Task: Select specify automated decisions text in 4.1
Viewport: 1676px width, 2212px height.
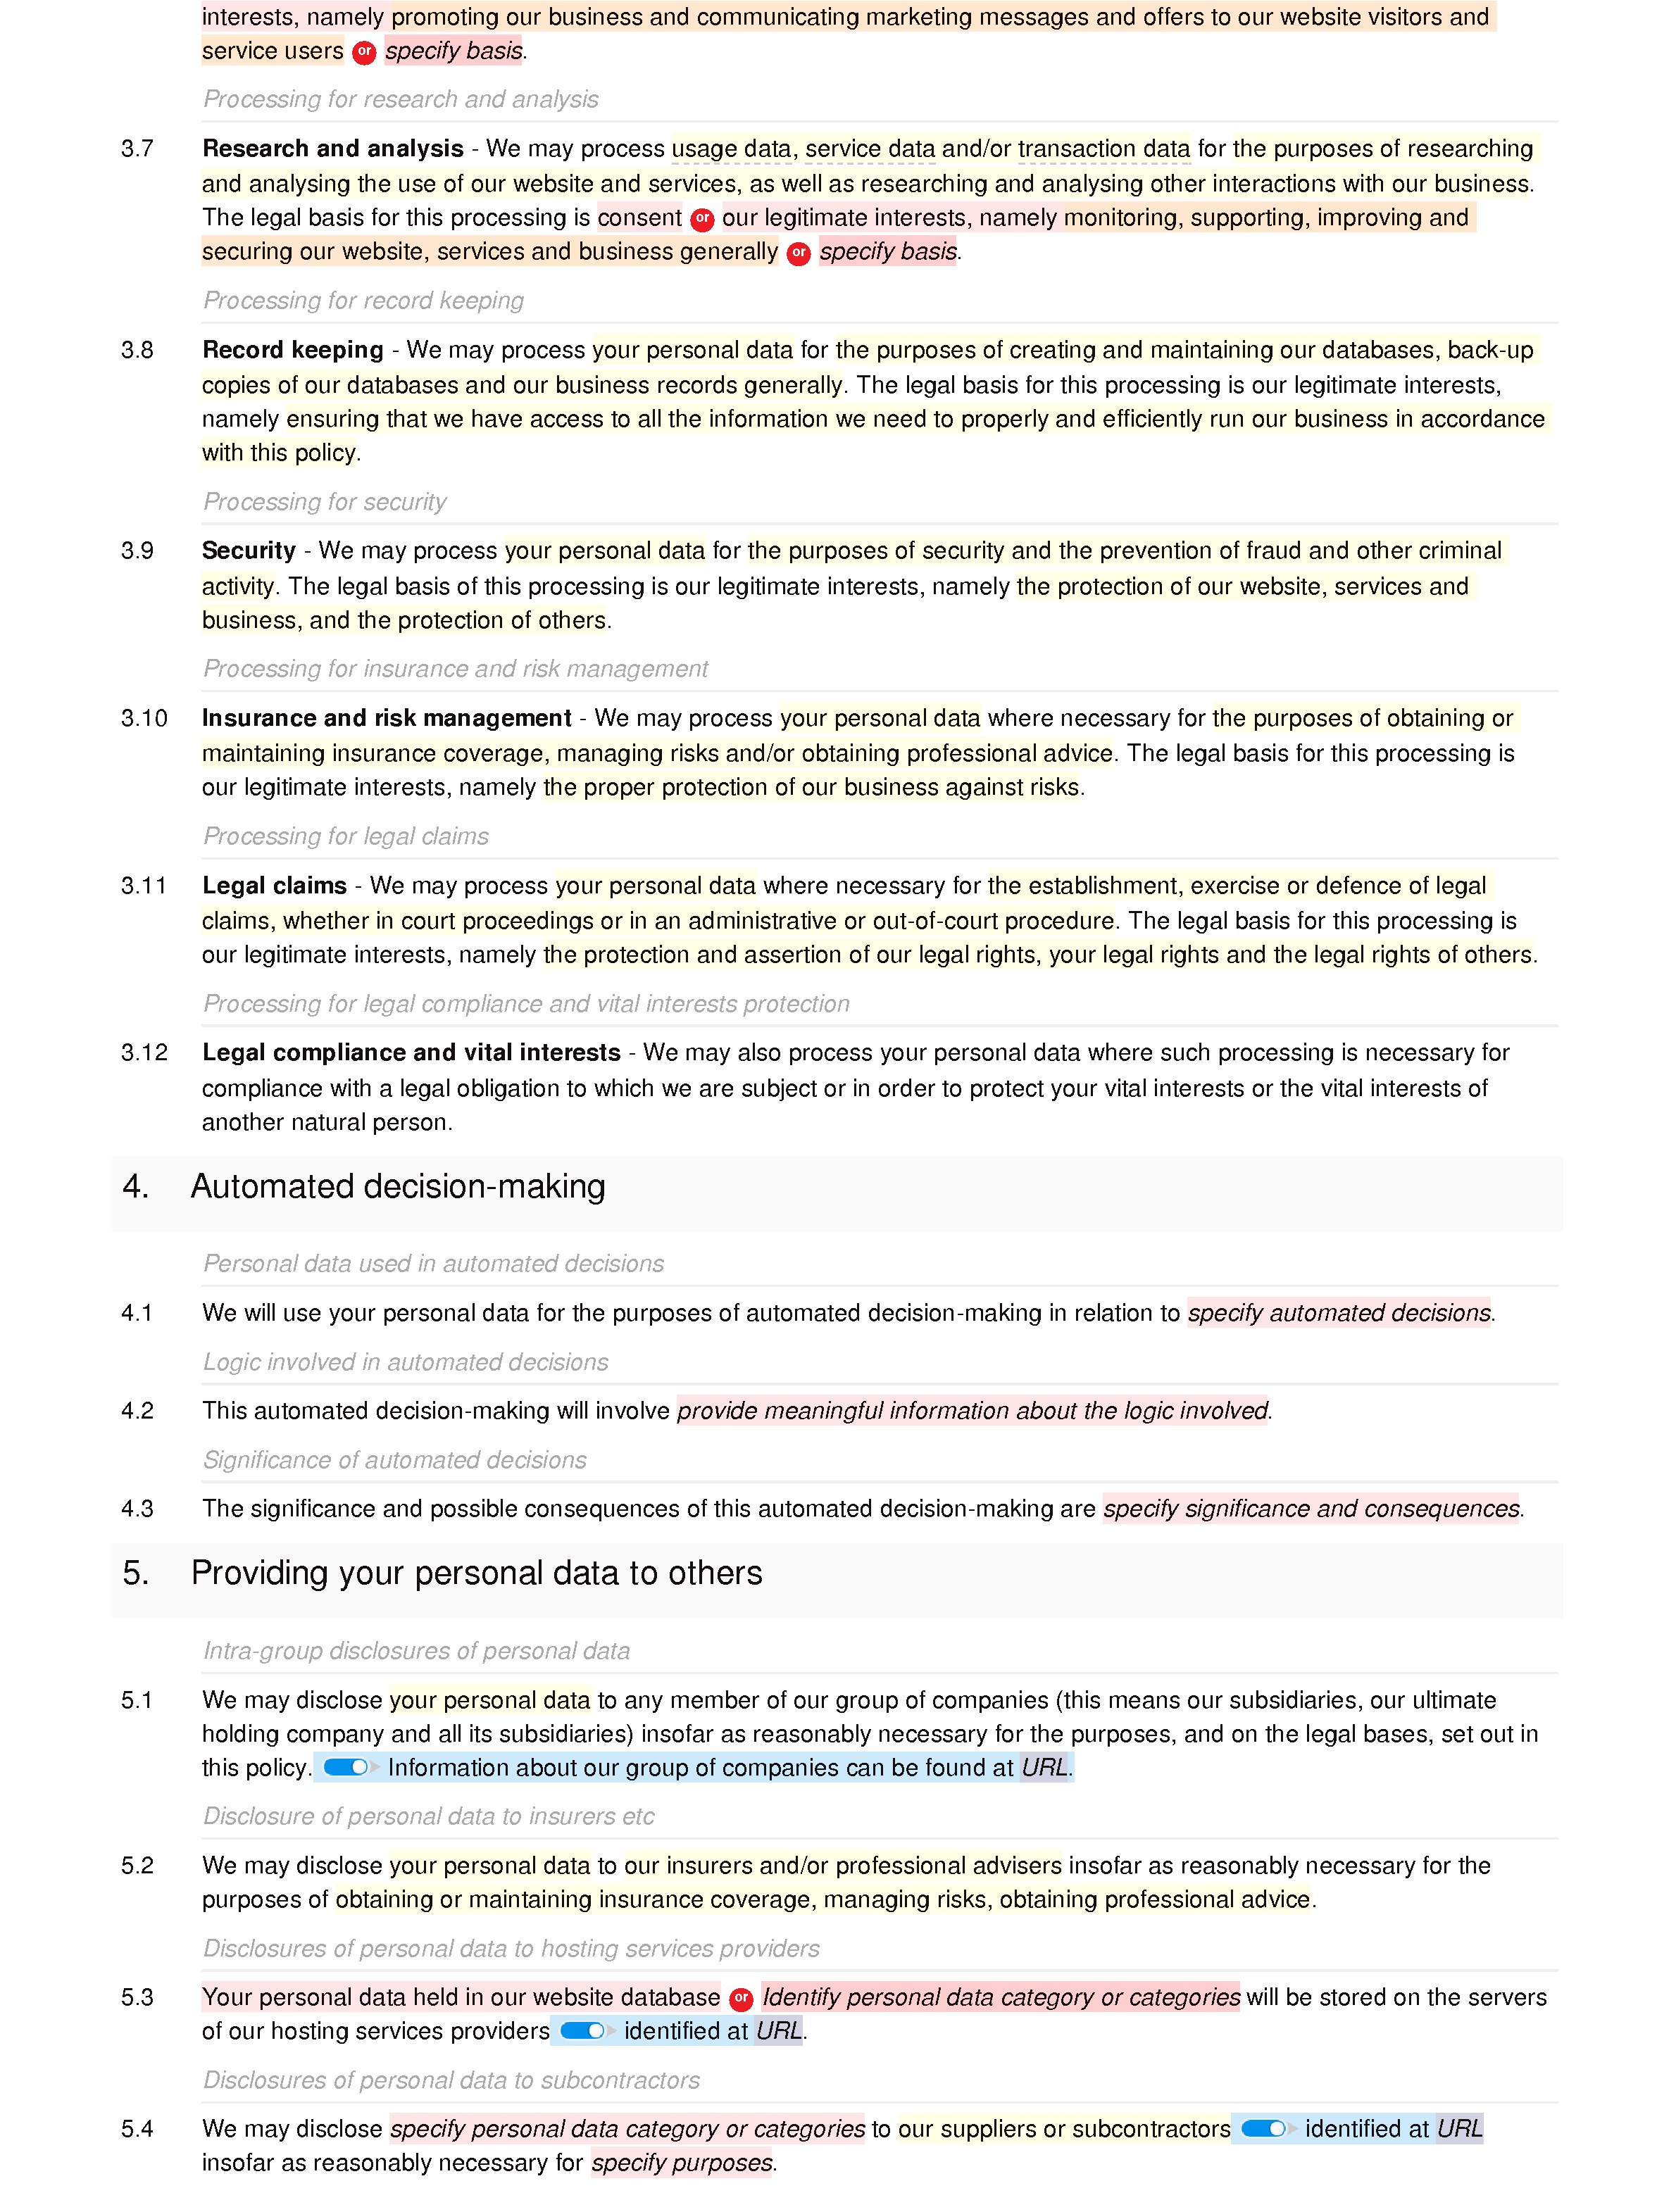Action: [x=1342, y=1311]
